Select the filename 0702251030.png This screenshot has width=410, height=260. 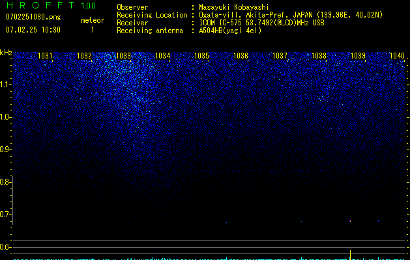pos(33,17)
